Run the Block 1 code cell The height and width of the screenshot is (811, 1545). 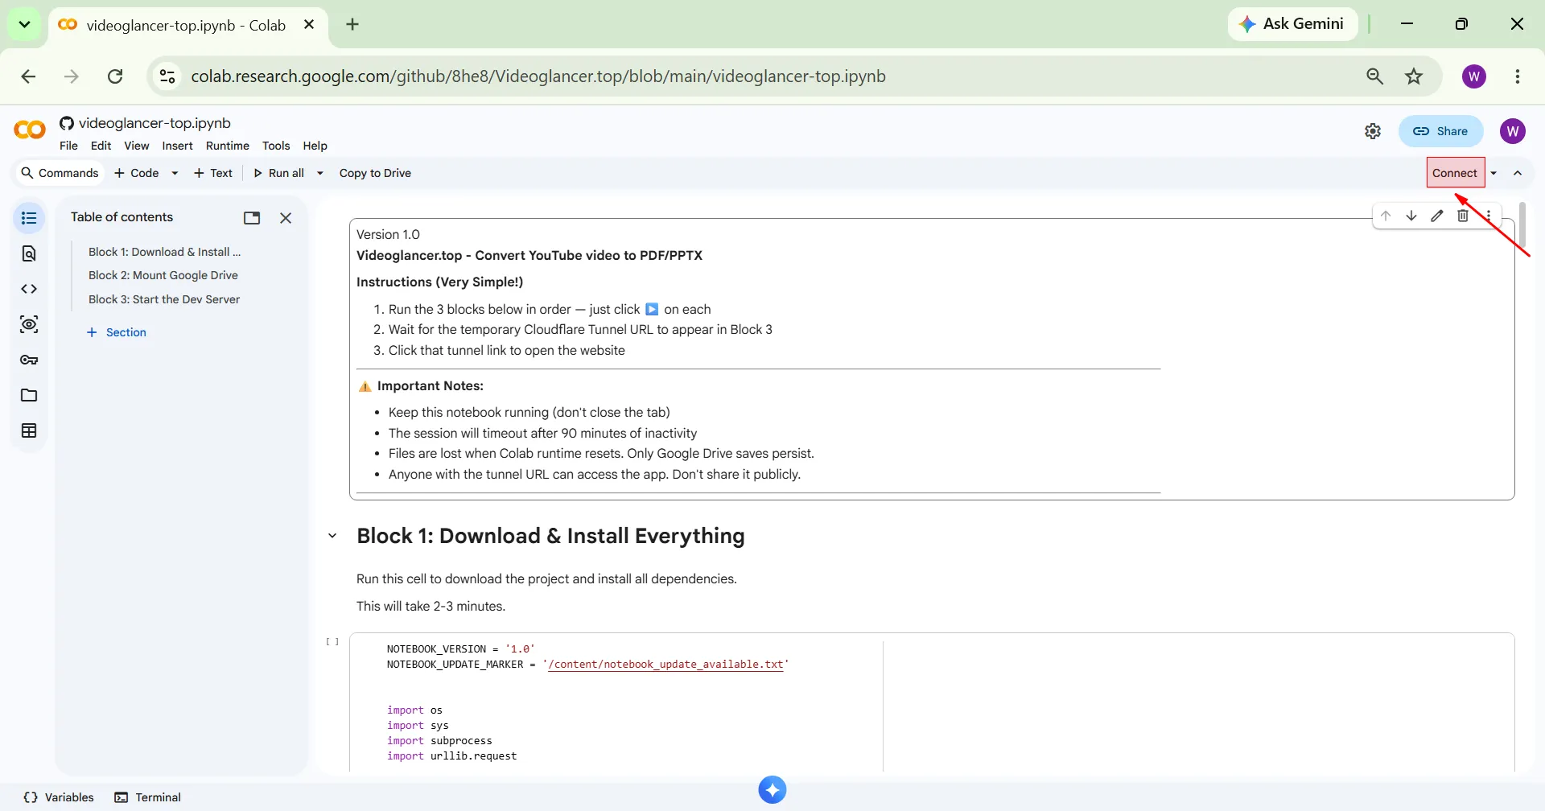tap(332, 641)
